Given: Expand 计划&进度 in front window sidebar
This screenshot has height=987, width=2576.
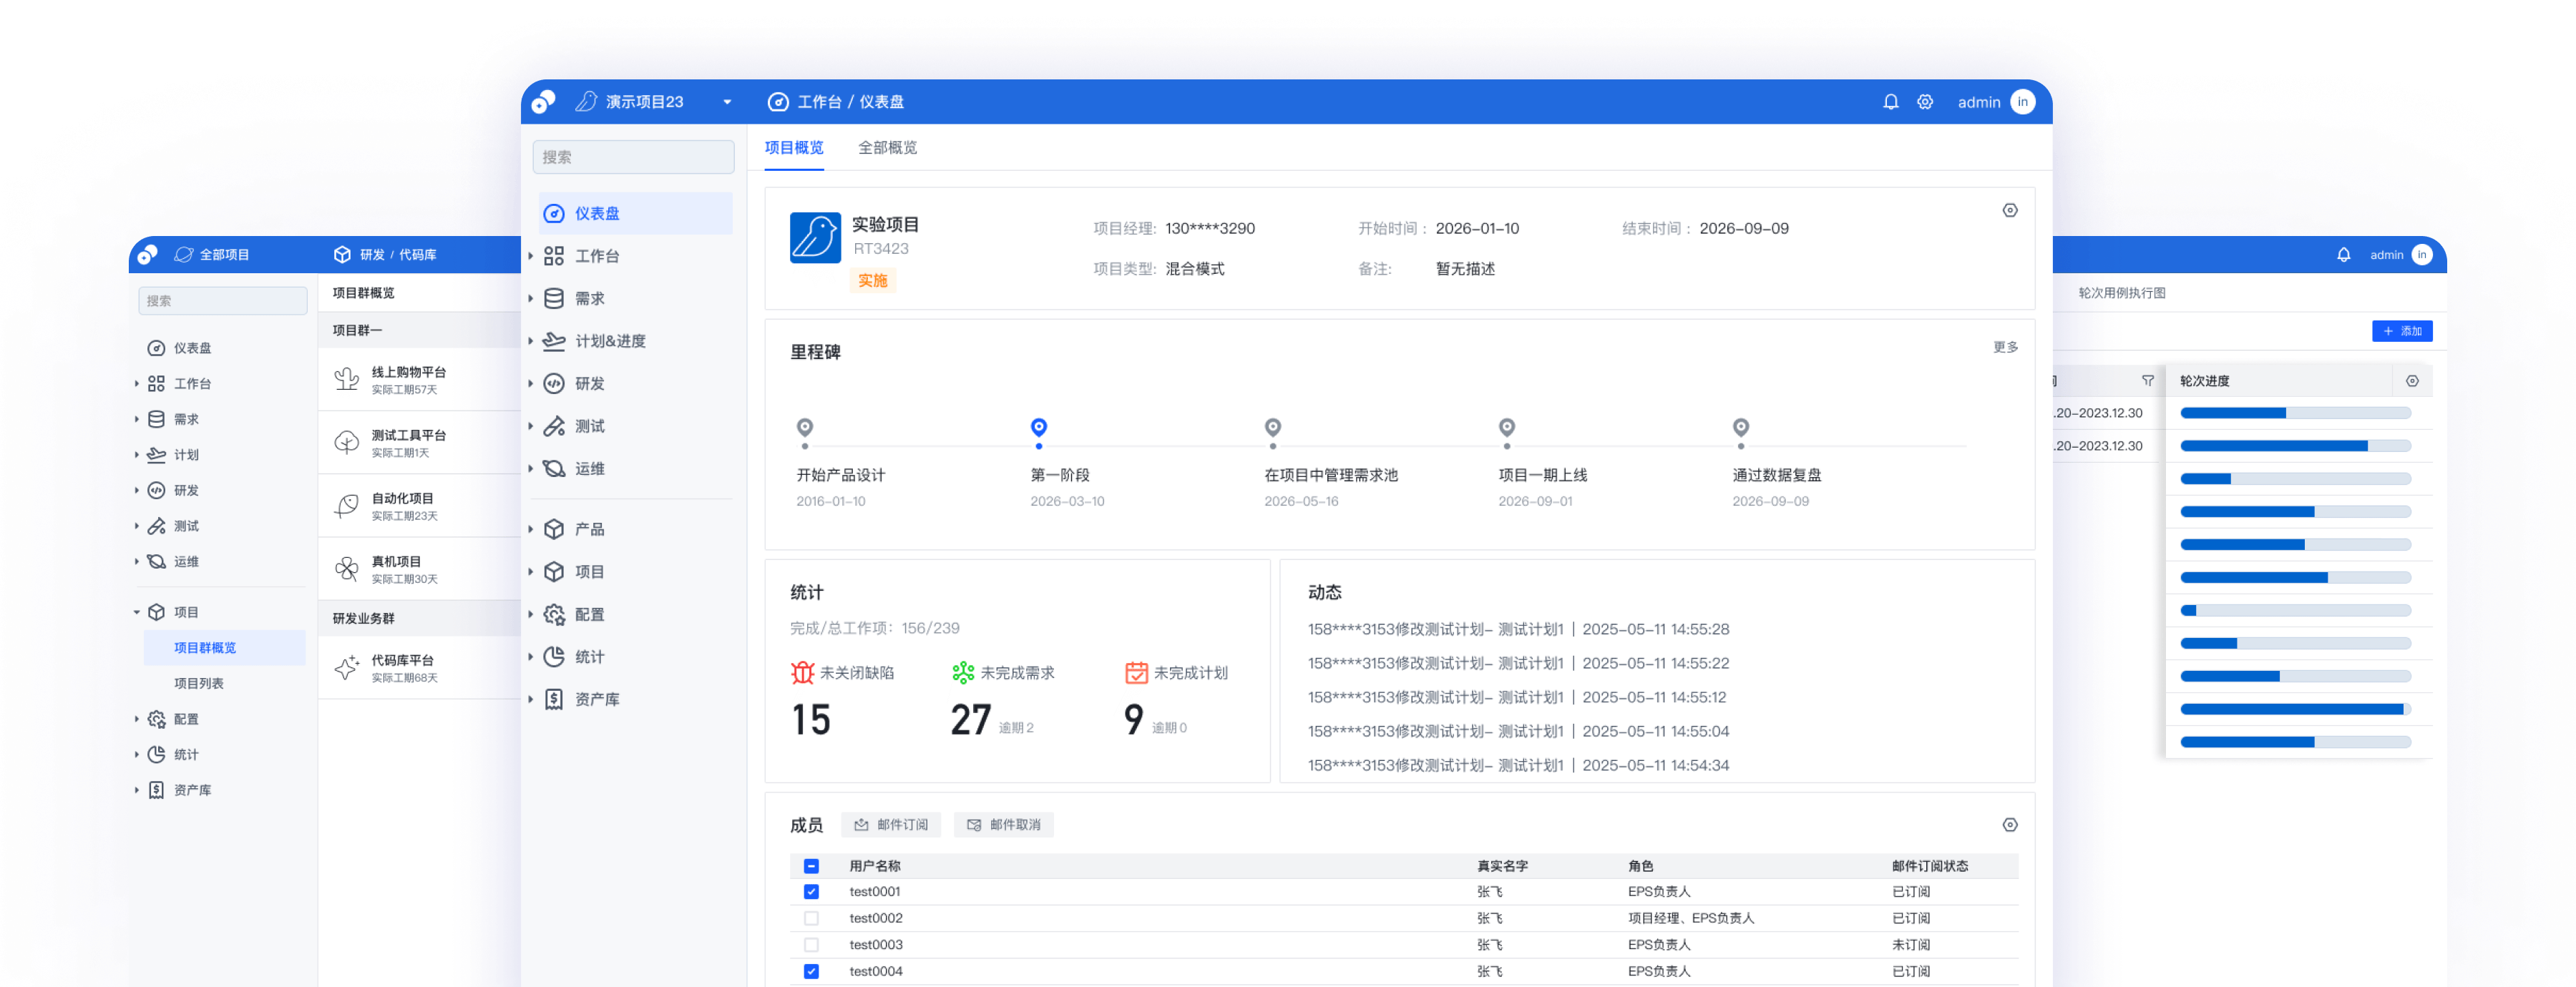Looking at the screenshot, I should pyautogui.click(x=531, y=341).
